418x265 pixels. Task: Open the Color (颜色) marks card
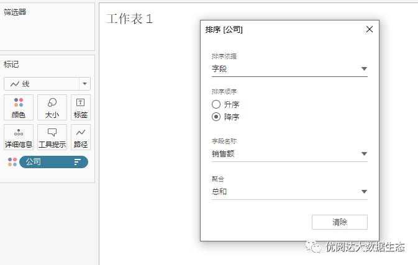click(x=19, y=107)
